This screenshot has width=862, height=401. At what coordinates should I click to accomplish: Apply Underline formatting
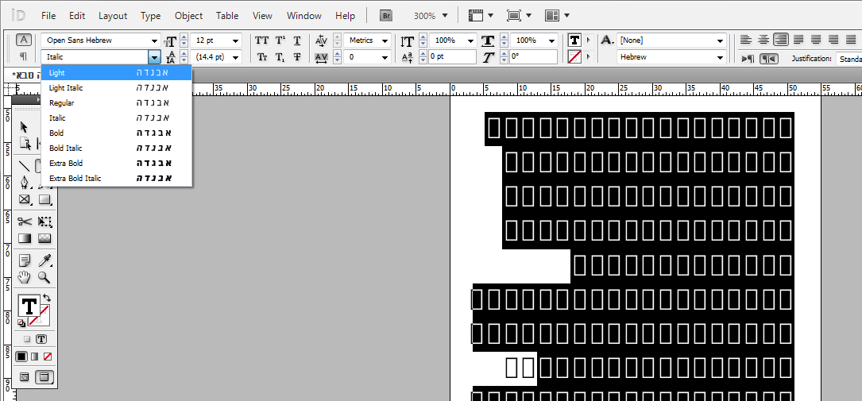tap(297, 40)
